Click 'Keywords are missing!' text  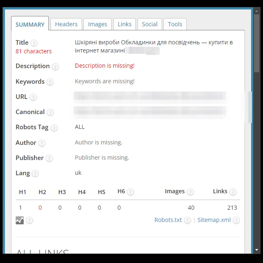(105, 81)
